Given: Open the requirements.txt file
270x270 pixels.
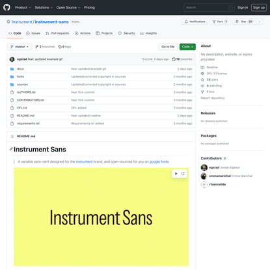Looking at the screenshot, I should click(x=28, y=124).
